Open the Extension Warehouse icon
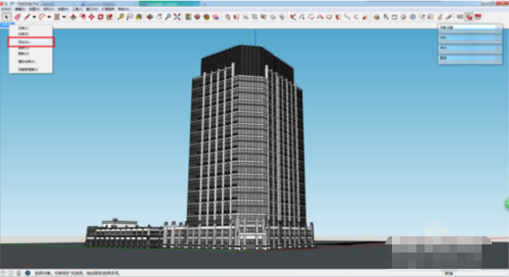The image size is (509, 277). 206,17
